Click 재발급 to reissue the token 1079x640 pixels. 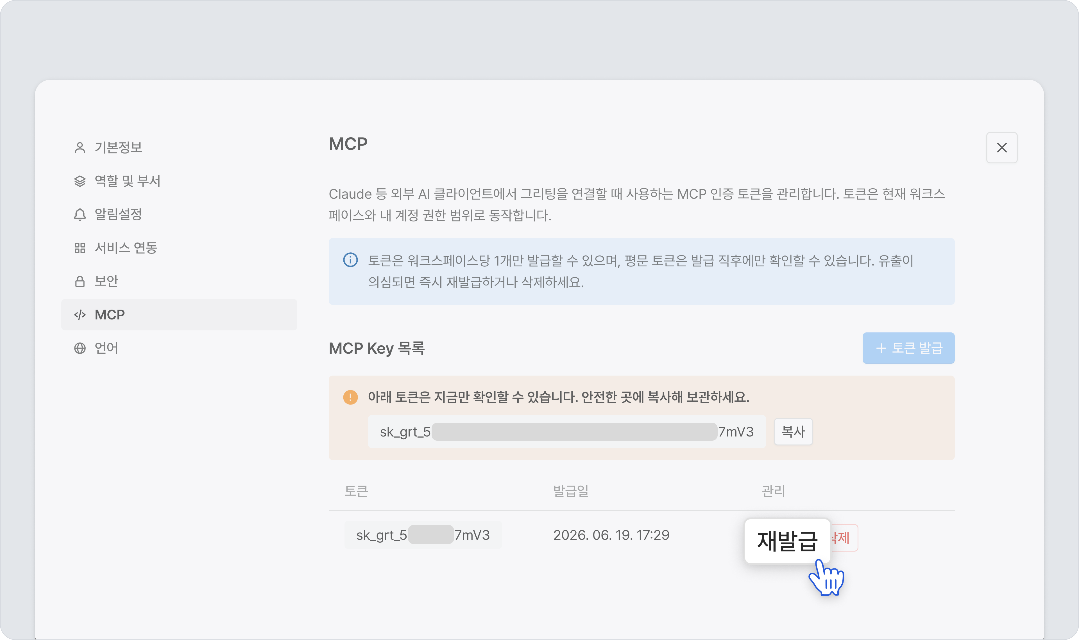pyautogui.click(x=787, y=541)
